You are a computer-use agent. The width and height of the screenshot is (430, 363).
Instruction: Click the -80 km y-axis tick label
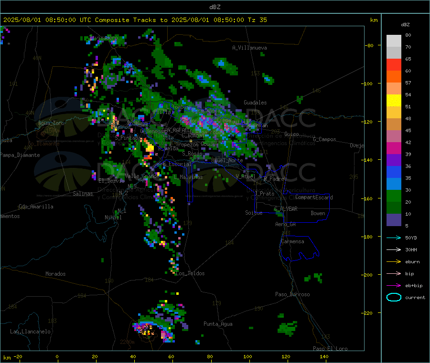369,45
